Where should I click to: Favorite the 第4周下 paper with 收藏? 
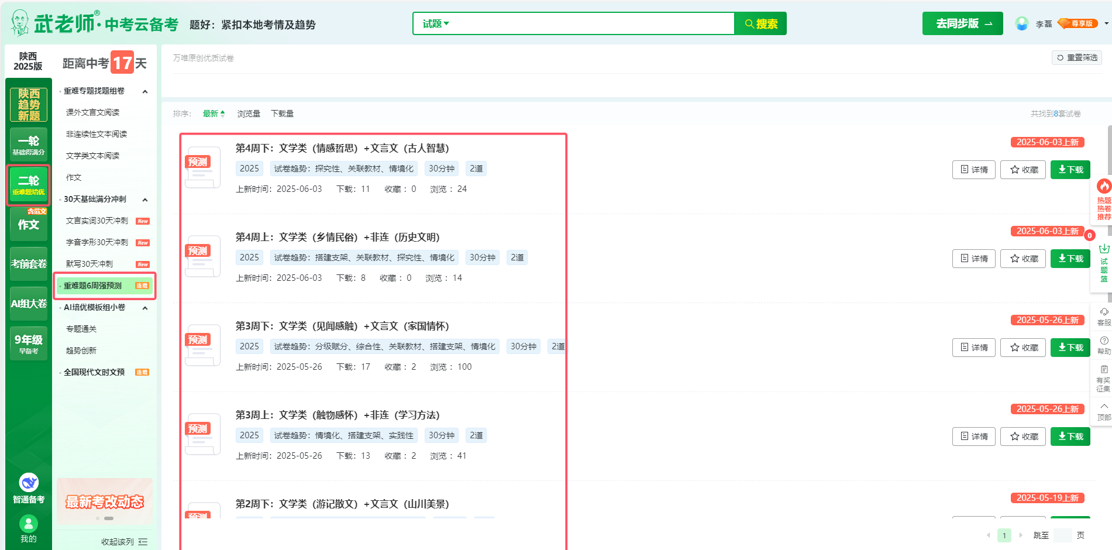[x=1023, y=170]
